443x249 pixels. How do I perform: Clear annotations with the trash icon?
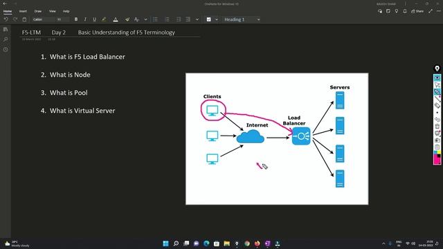(x=437, y=126)
